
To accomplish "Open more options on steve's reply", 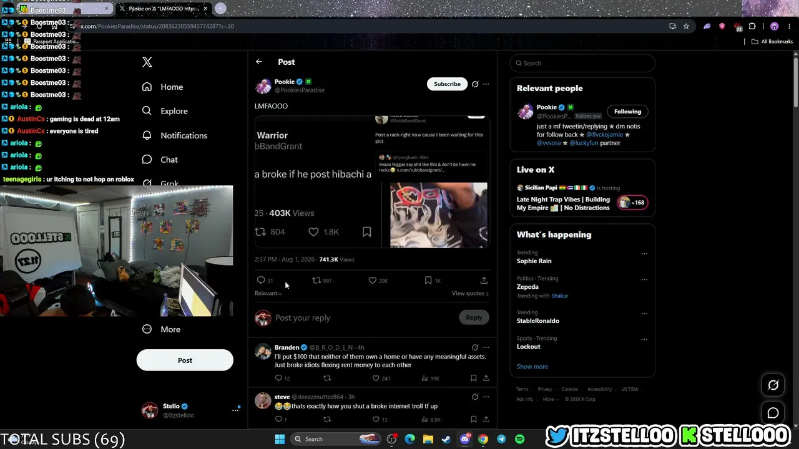I will click(x=486, y=397).
